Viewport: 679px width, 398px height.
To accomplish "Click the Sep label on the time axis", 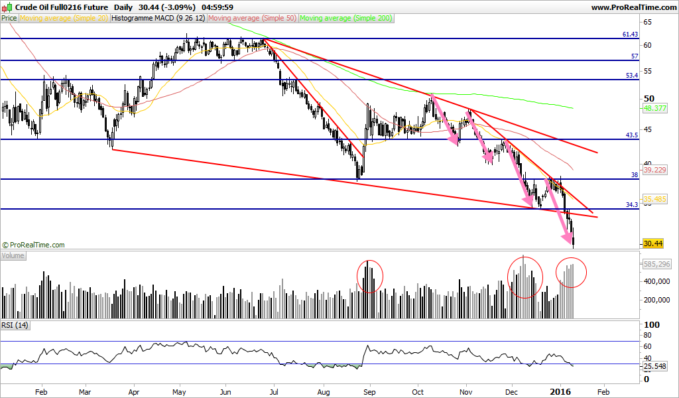I will point(369,392).
